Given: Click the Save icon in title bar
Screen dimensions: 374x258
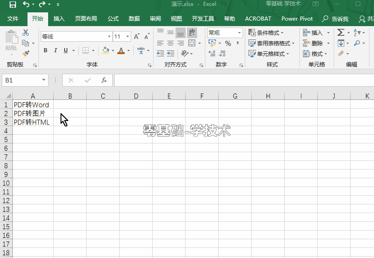Looking at the screenshot, I should click(13, 4).
